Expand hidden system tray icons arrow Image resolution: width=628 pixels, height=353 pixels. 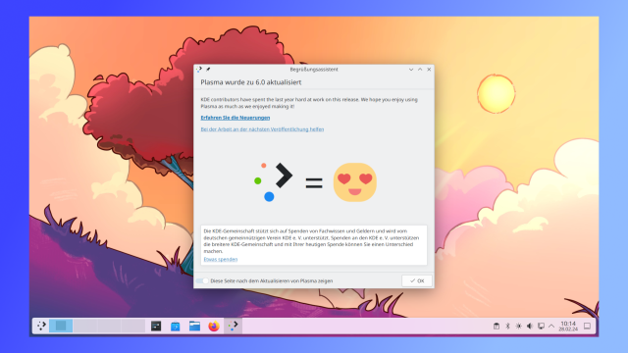click(x=551, y=327)
